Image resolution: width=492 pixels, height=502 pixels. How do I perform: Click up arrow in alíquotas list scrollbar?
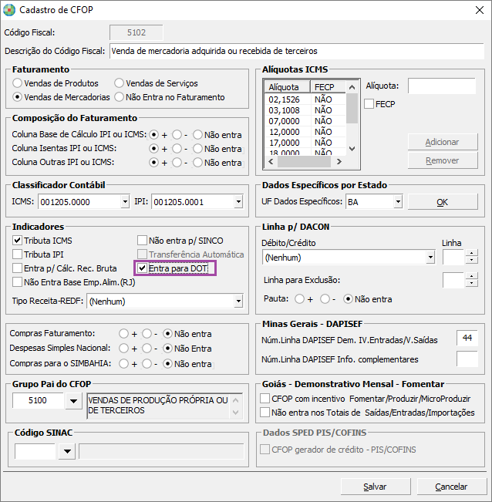click(x=352, y=87)
